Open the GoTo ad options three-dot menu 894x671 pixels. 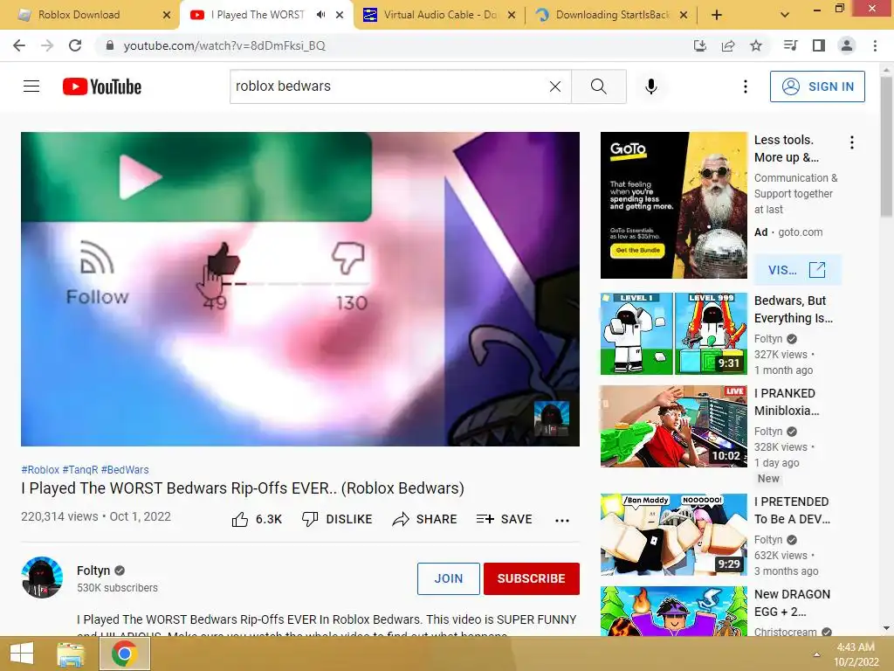[852, 142]
